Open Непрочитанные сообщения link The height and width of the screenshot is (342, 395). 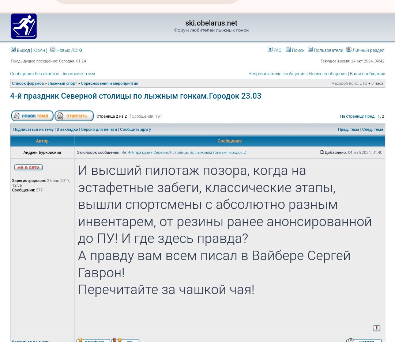click(x=276, y=74)
